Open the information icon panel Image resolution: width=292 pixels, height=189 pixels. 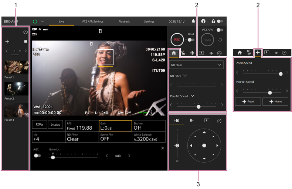click(203, 21)
